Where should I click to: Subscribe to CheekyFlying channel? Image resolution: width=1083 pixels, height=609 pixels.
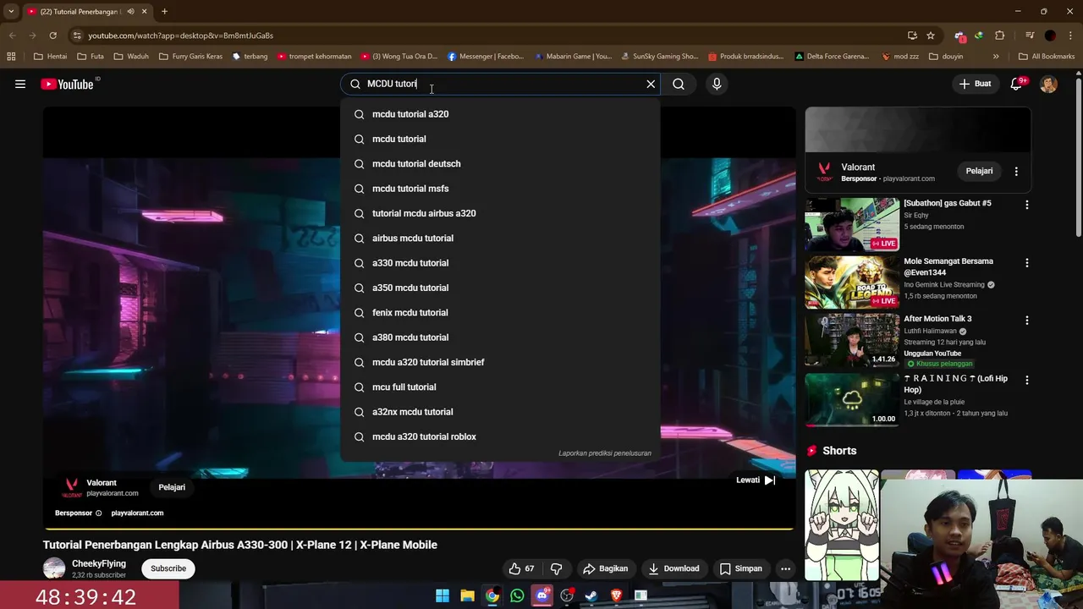point(168,568)
